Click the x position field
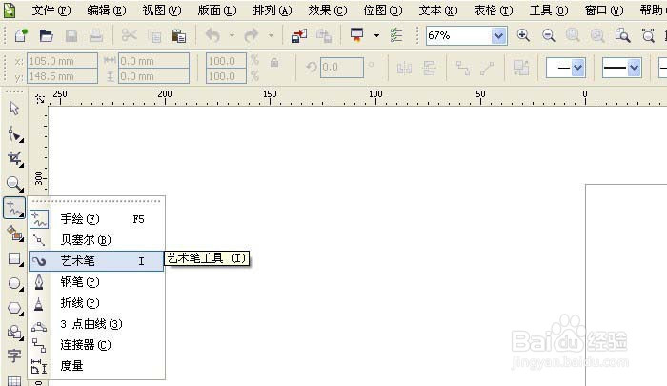667x386 pixels. coord(62,61)
